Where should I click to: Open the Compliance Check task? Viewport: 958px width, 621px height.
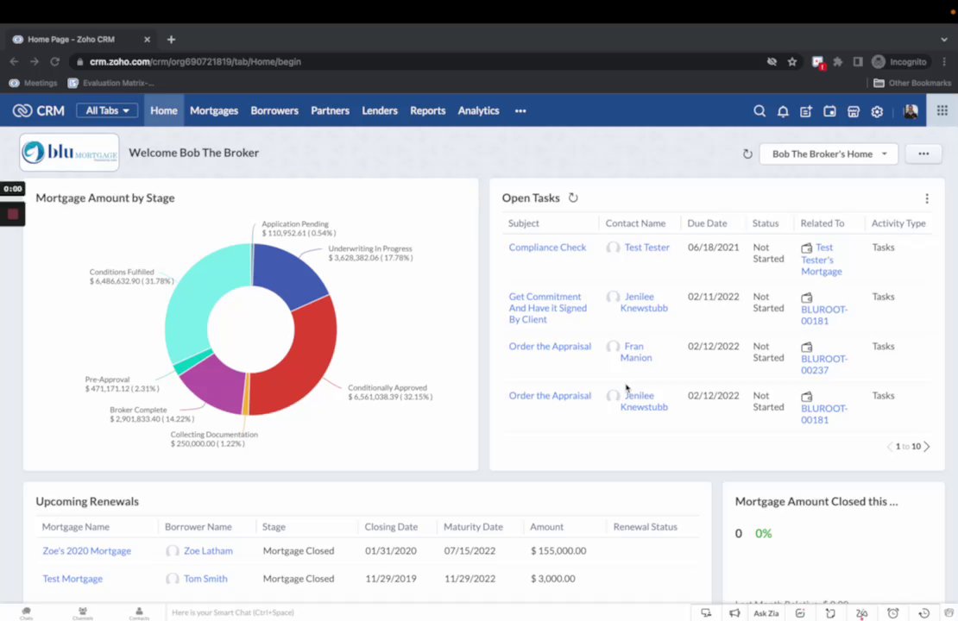547,248
